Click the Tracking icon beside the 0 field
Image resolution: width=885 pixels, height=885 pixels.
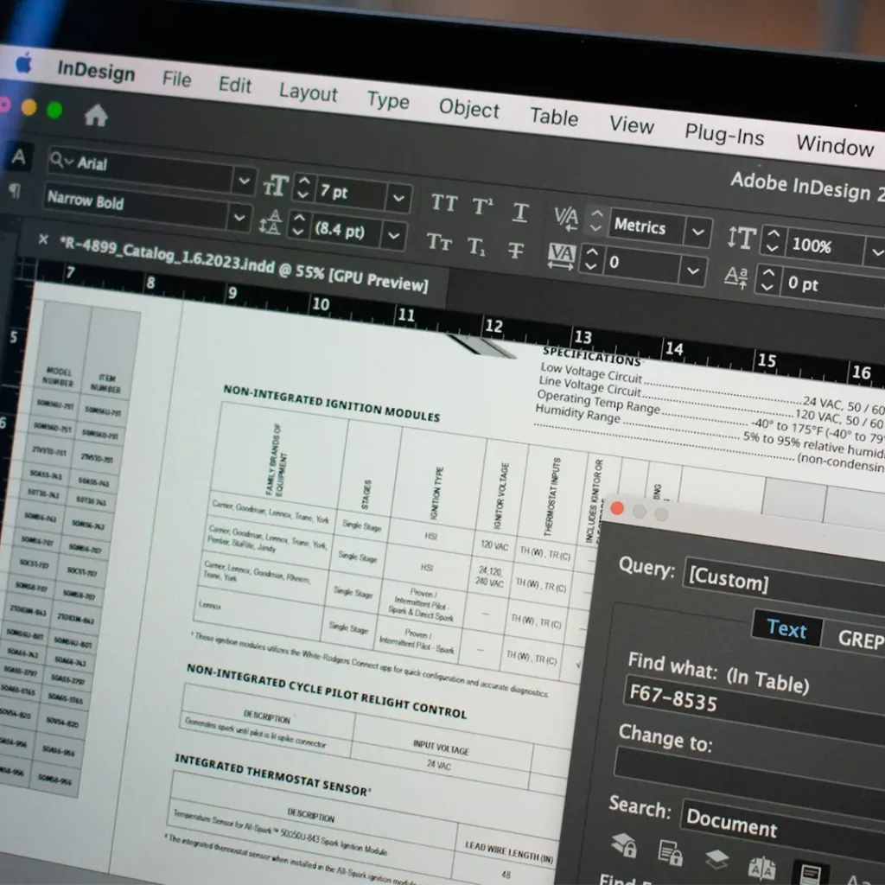point(562,256)
